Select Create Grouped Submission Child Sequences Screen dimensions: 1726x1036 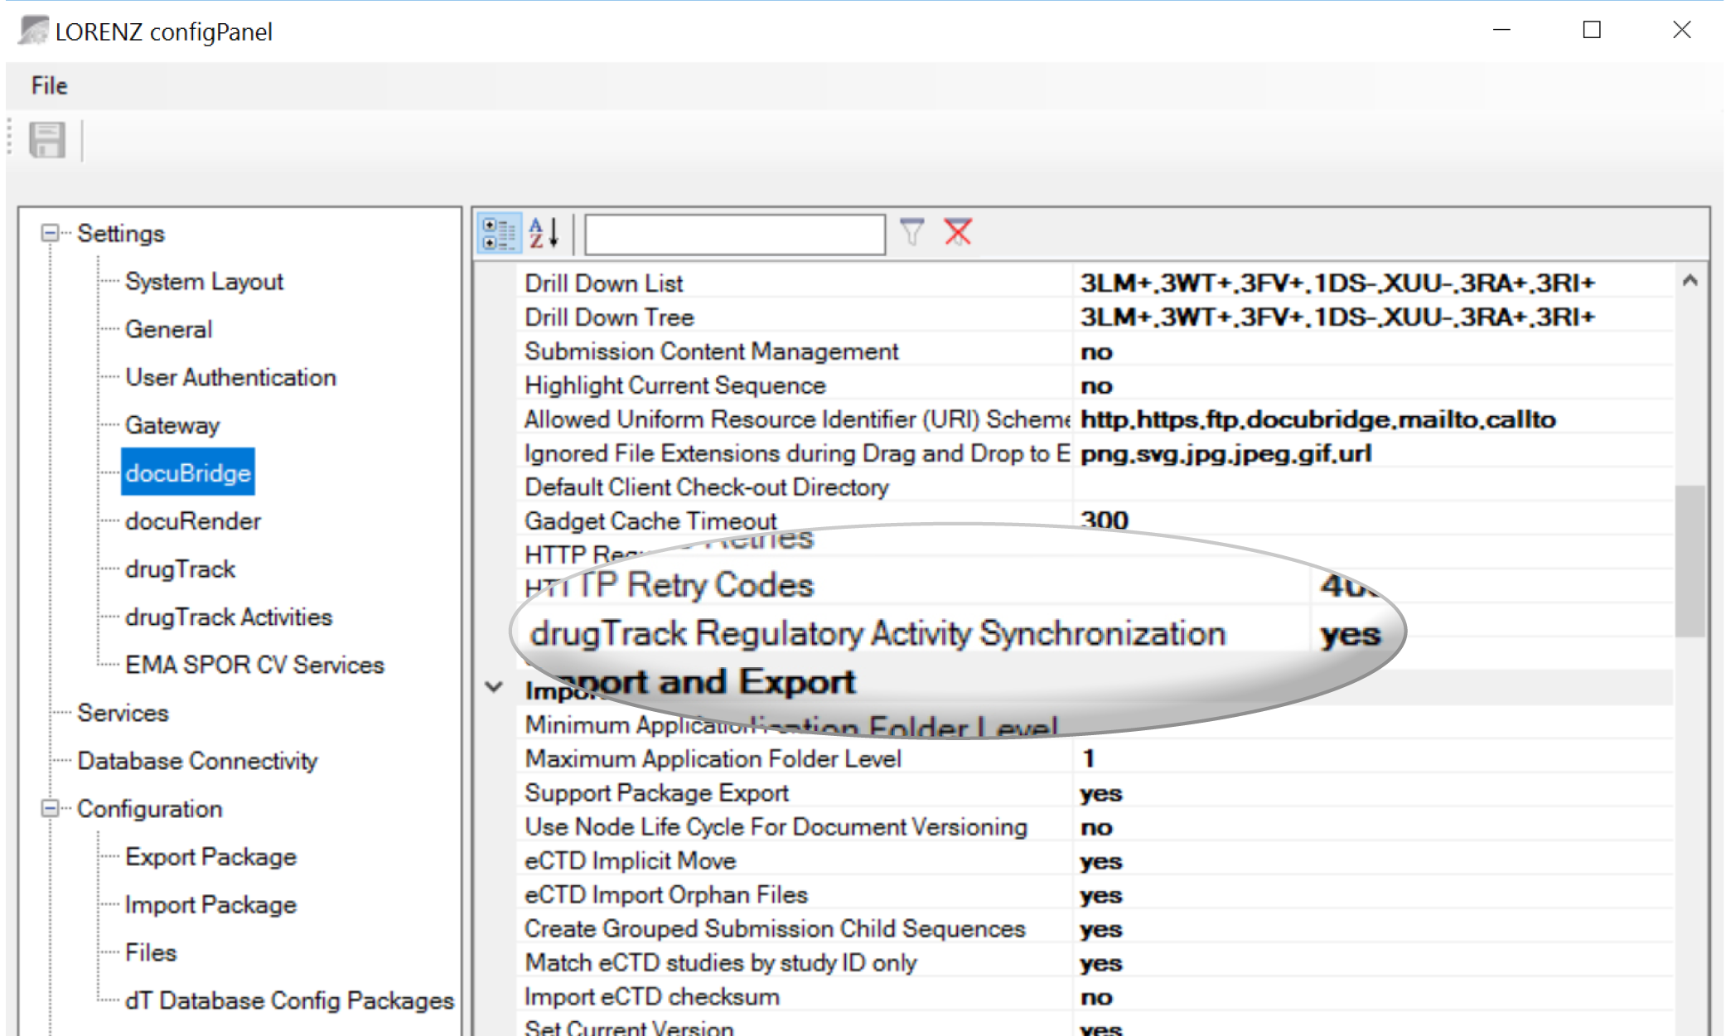point(775,929)
